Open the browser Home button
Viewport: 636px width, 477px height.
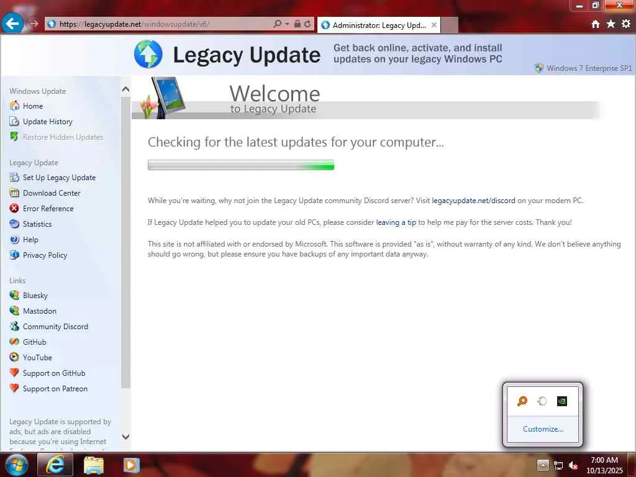coord(595,24)
